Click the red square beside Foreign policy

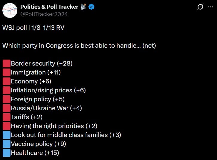[x=7, y=99]
